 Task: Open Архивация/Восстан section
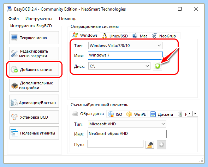(x=34, y=101)
